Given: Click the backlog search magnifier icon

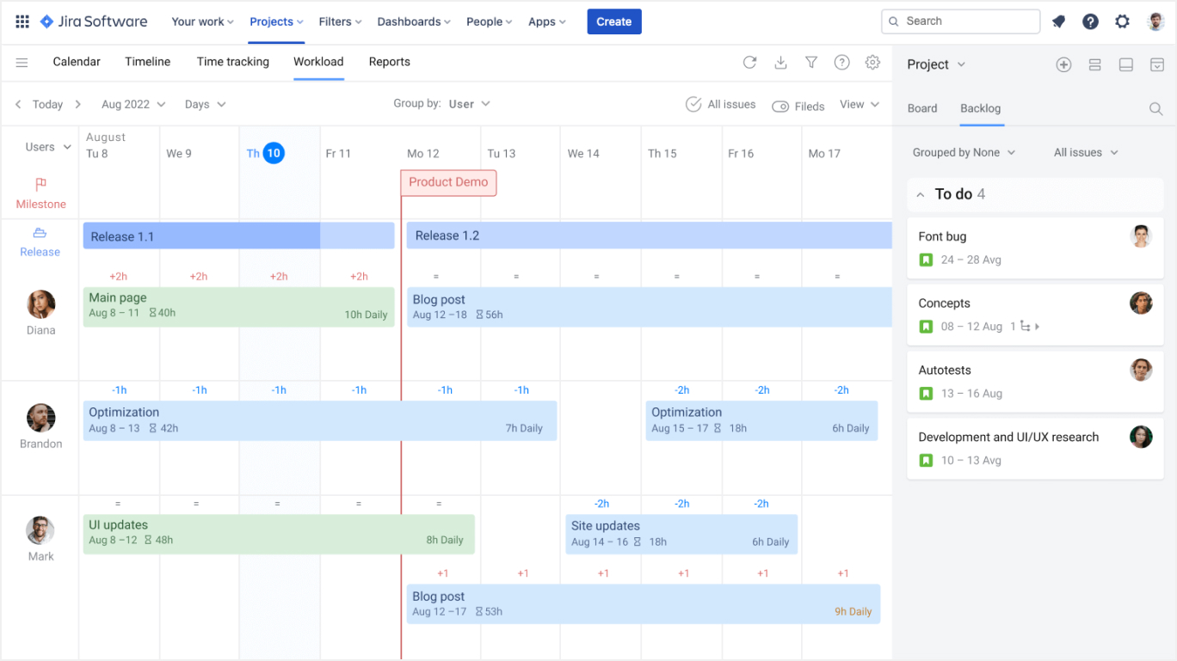Looking at the screenshot, I should pos(1155,109).
